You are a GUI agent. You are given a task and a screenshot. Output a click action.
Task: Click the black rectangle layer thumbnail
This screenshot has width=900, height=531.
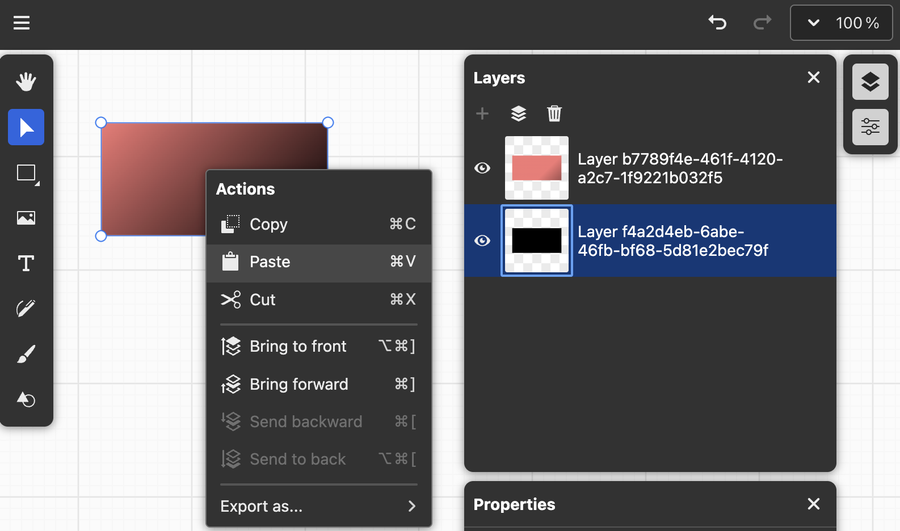click(x=536, y=241)
